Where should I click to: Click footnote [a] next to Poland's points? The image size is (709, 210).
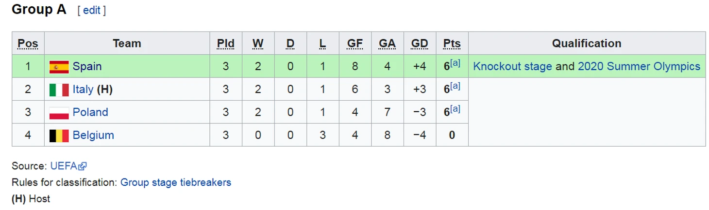[x=455, y=109]
